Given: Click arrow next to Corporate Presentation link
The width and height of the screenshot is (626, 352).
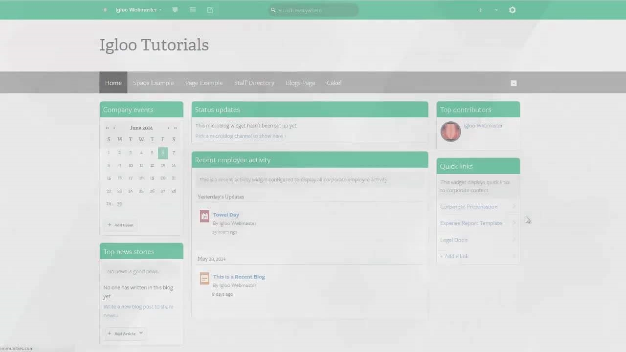Looking at the screenshot, I should [514, 207].
